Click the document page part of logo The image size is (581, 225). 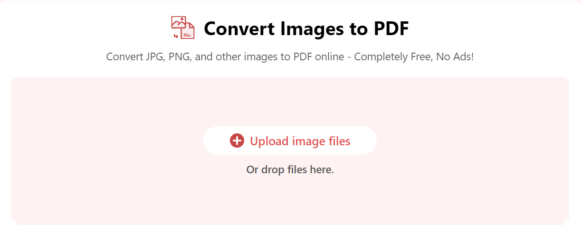[x=188, y=31]
